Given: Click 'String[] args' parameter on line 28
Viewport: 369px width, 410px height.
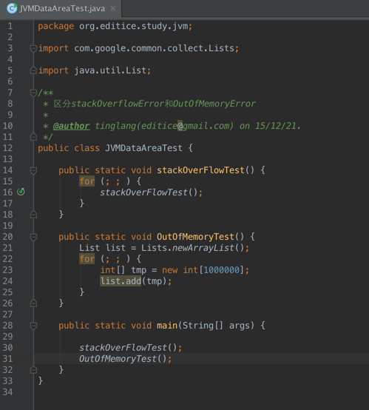Looking at the screenshot, I should click(x=216, y=326).
